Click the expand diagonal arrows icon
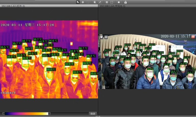 [x=100, y=2]
